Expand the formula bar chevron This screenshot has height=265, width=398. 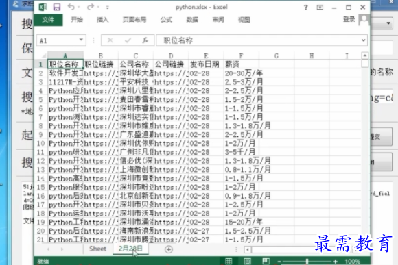coord(363,40)
